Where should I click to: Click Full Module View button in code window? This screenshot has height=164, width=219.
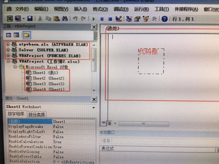pyautogui.click(x=109, y=123)
